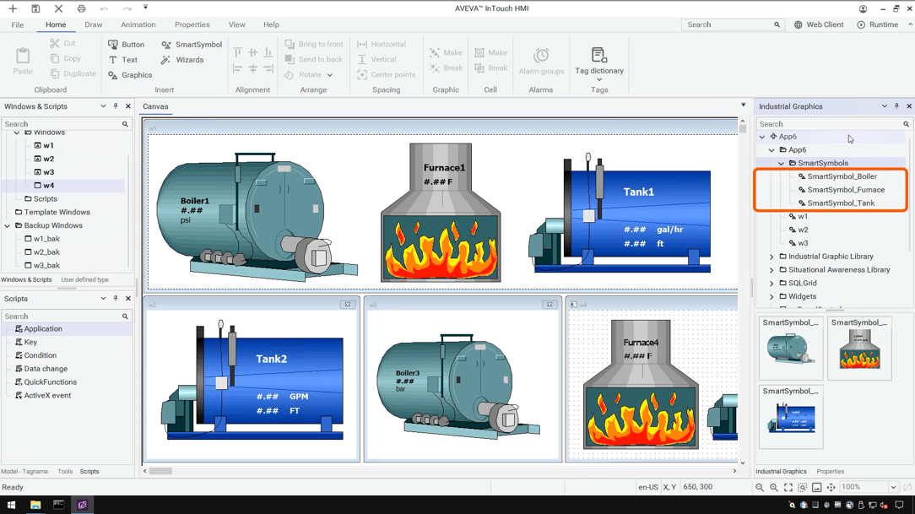Click the furnace SmartSymbol thumbnail
Screen dimensions: 915x514
(859, 349)
